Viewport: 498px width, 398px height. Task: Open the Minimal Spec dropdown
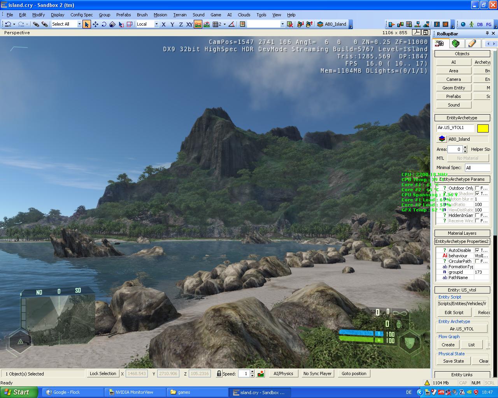[x=477, y=168]
